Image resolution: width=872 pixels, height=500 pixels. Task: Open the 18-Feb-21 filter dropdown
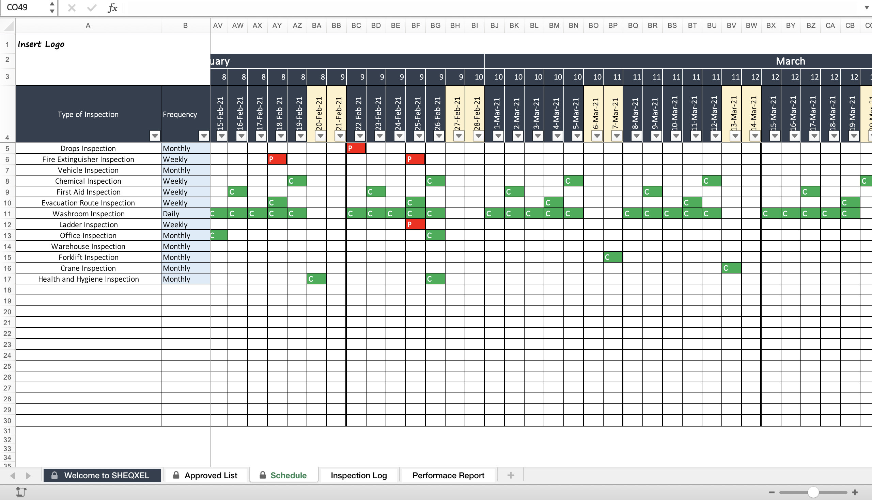(281, 136)
